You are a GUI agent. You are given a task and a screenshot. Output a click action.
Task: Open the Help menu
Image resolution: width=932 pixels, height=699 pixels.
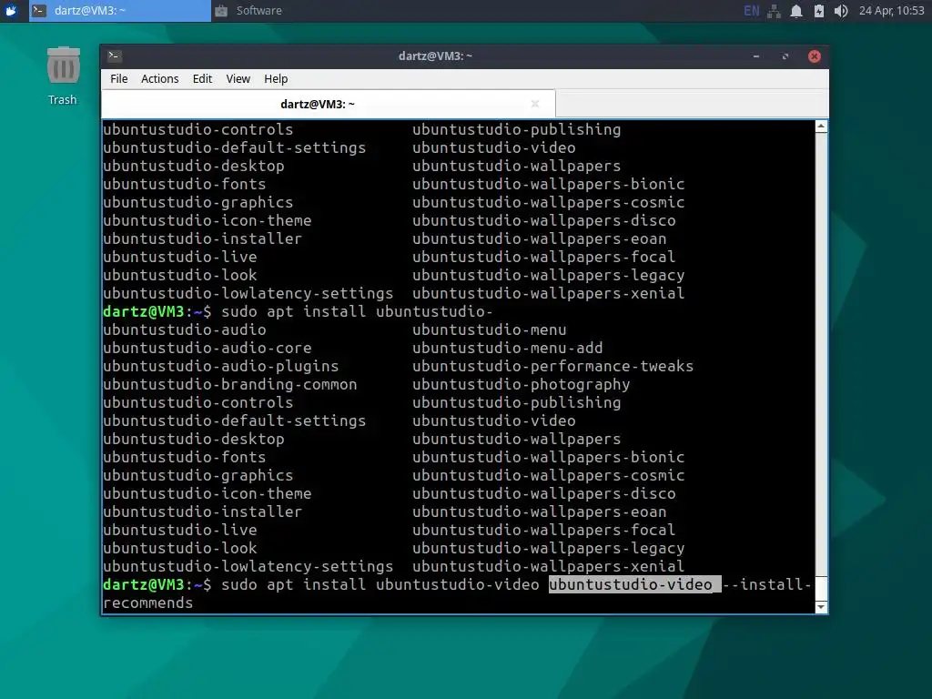(276, 79)
